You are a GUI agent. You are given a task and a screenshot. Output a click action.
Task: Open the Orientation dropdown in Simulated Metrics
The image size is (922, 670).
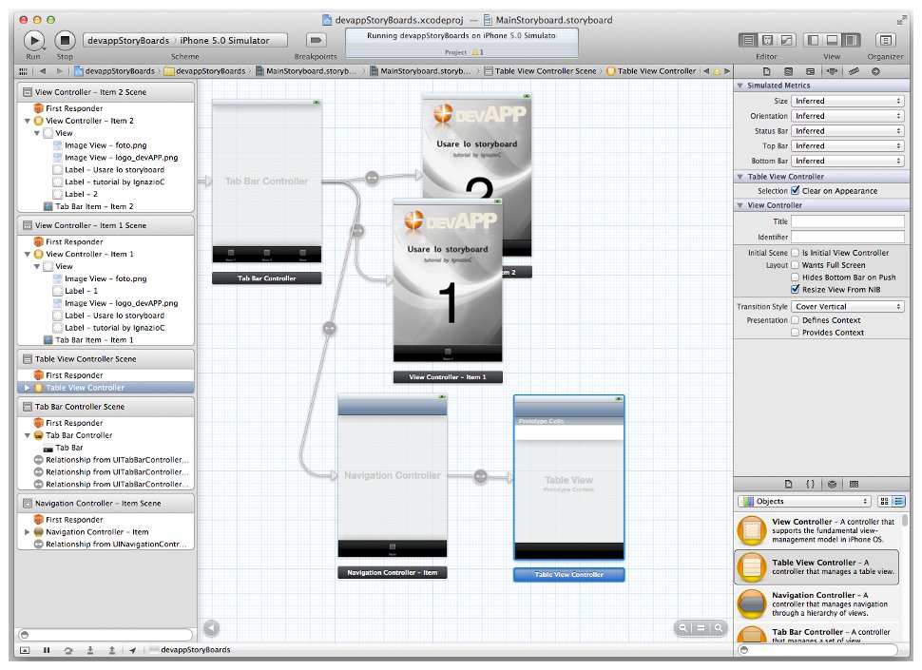click(x=848, y=116)
